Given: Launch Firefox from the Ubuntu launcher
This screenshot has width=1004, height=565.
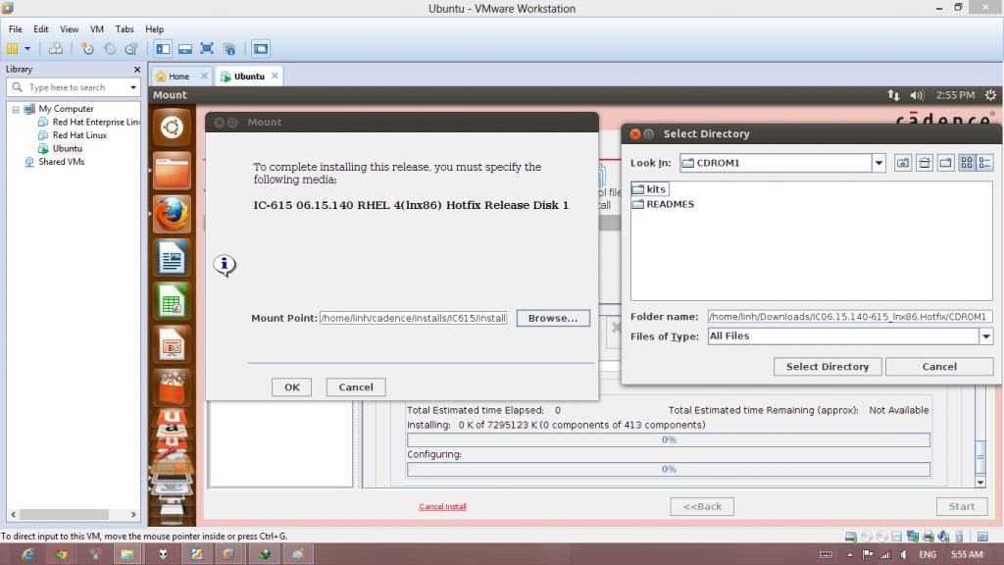Looking at the screenshot, I should (x=172, y=214).
